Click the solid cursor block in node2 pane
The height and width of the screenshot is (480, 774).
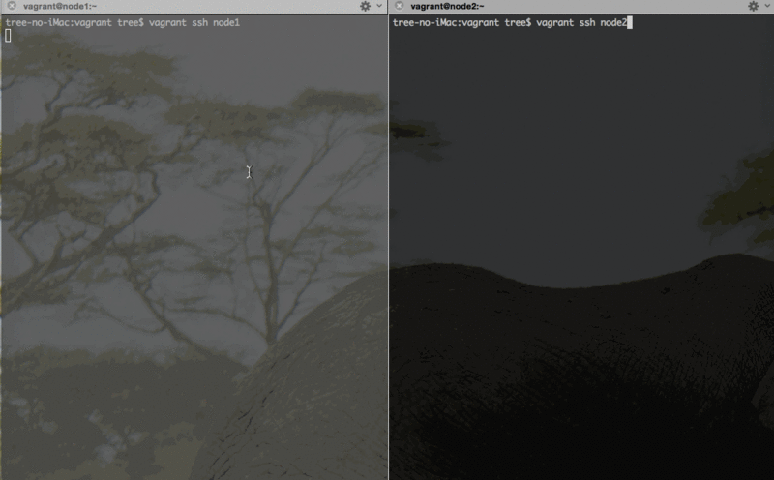coord(630,22)
